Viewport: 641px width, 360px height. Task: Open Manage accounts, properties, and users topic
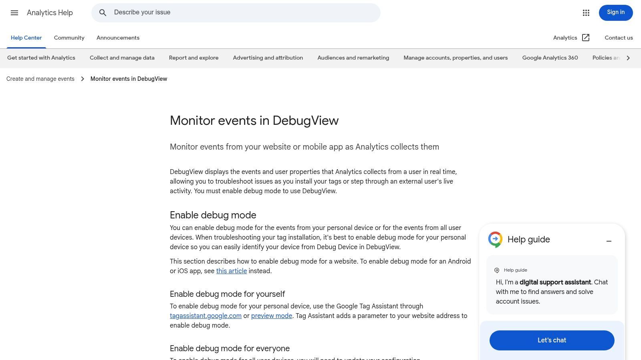point(456,58)
